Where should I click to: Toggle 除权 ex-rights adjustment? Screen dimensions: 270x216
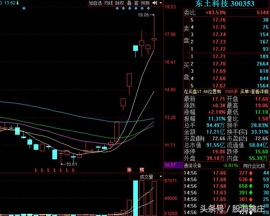point(120,3)
